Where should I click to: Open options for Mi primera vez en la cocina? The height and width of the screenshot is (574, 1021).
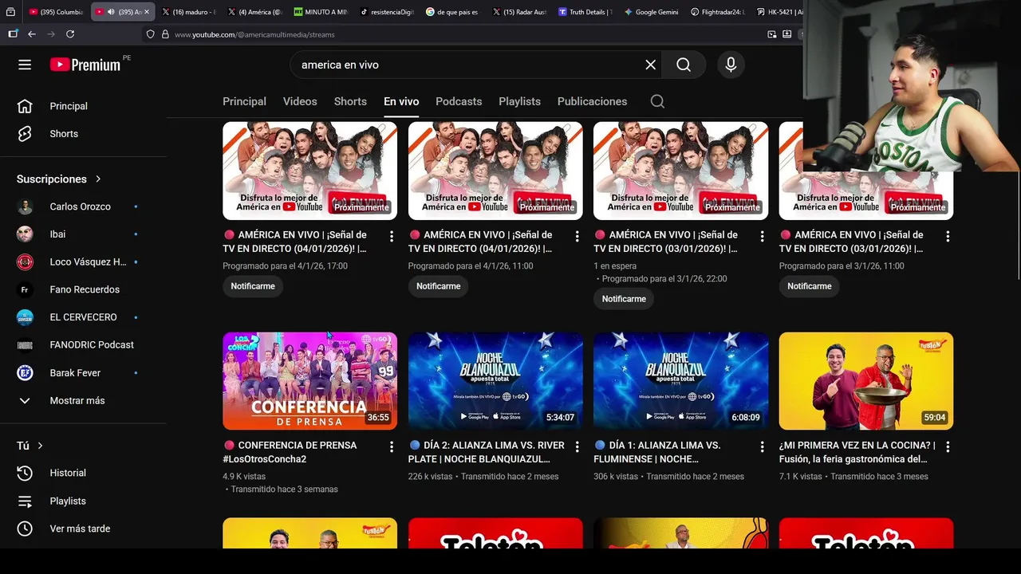948,447
